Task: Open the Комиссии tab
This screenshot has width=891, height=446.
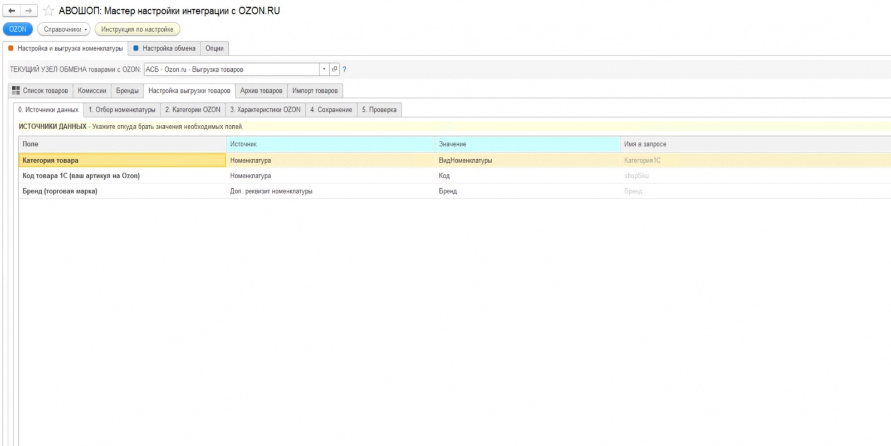Action: [92, 91]
